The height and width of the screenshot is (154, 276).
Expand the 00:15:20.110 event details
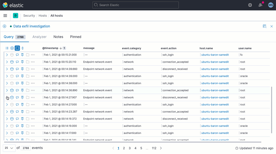pyautogui.click(x=7, y=62)
